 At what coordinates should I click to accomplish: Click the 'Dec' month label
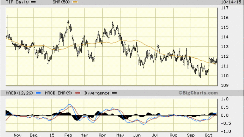tap(34, 135)
